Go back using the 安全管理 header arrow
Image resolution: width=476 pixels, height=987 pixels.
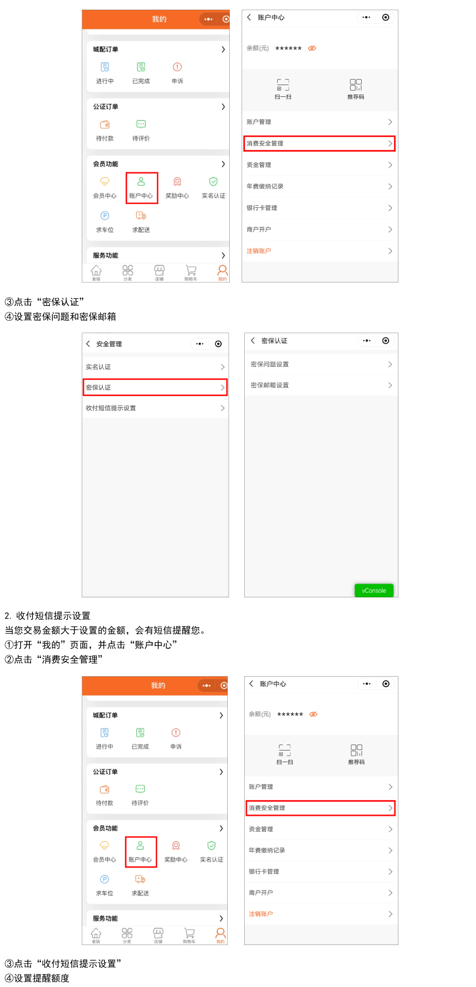pyautogui.click(x=88, y=344)
